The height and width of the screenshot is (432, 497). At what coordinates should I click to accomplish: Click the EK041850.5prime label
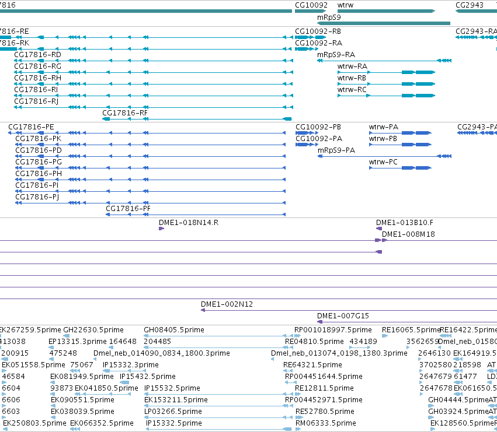[106, 388]
